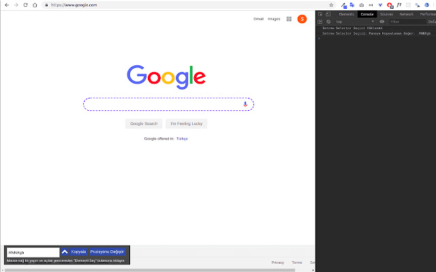Click the console Filter field

coord(407,22)
